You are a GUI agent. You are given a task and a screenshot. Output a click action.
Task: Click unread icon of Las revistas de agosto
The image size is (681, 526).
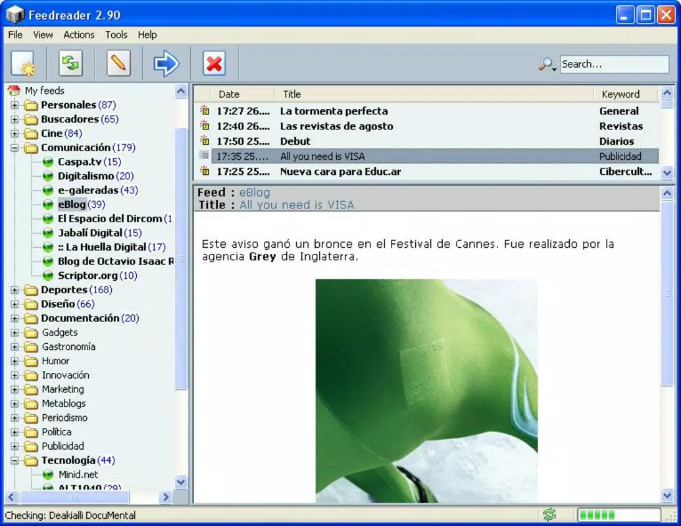(204, 126)
